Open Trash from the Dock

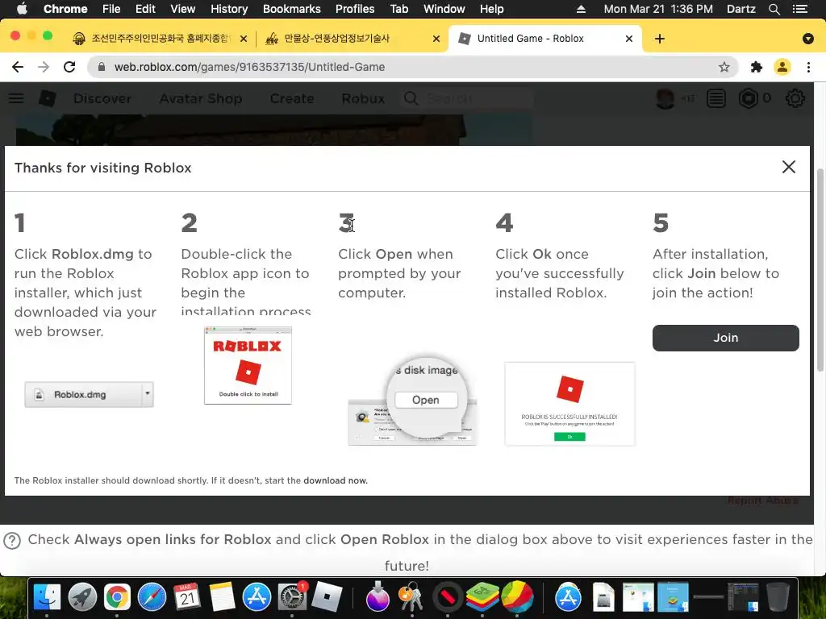pos(778,598)
